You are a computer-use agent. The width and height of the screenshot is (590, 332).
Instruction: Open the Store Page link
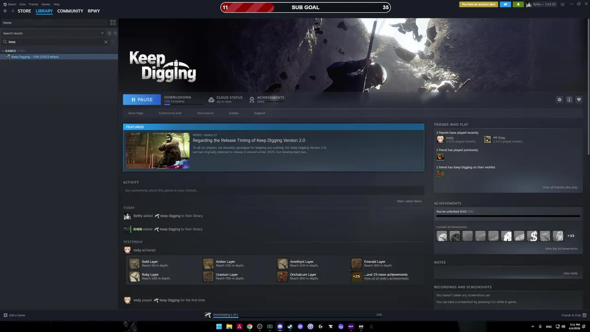click(x=136, y=113)
